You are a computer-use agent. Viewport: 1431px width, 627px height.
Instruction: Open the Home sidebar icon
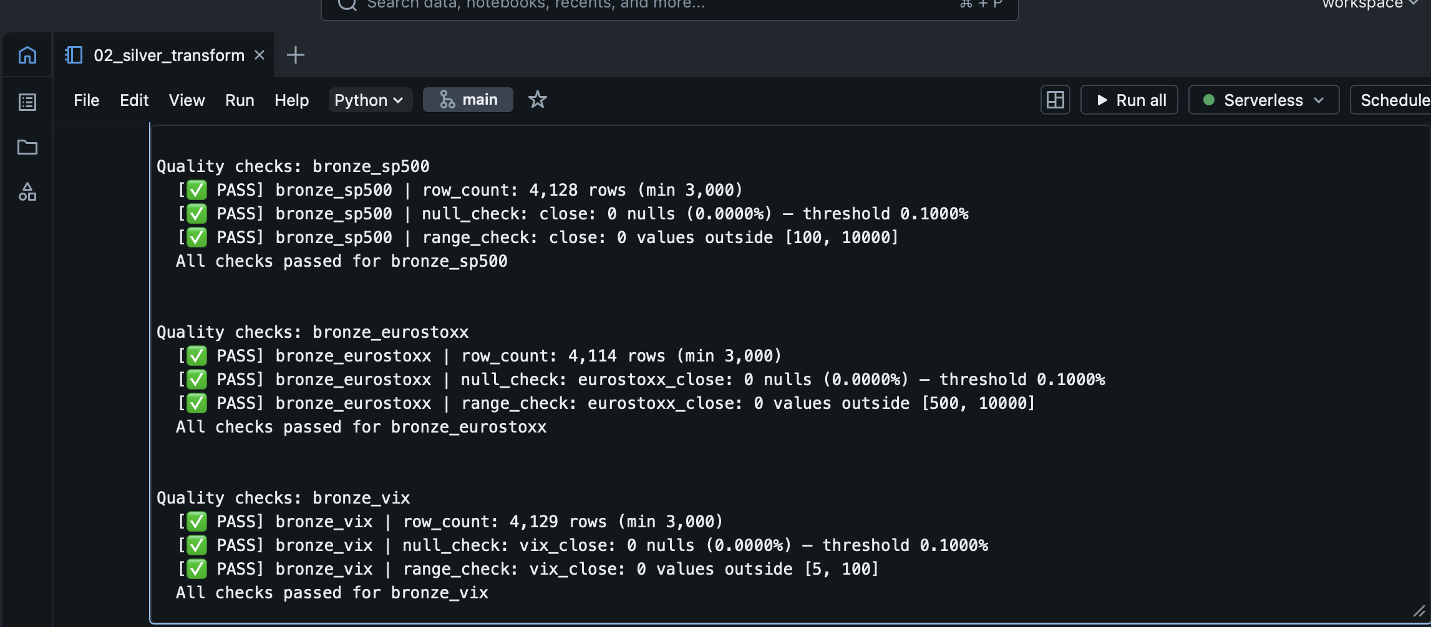pyautogui.click(x=27, y=55)
